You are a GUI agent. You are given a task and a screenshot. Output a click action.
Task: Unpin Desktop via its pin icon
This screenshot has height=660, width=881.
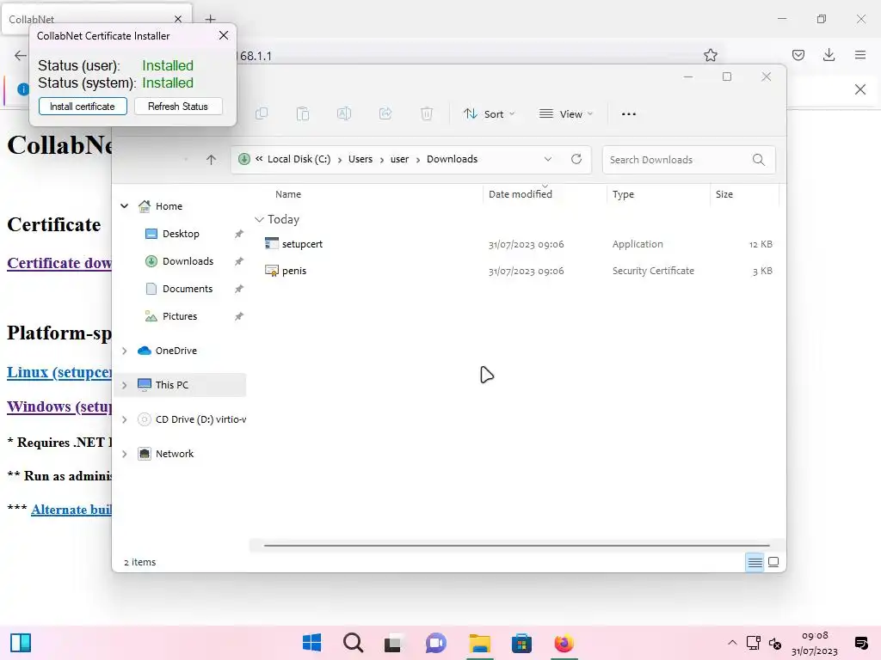coord(239,234)
